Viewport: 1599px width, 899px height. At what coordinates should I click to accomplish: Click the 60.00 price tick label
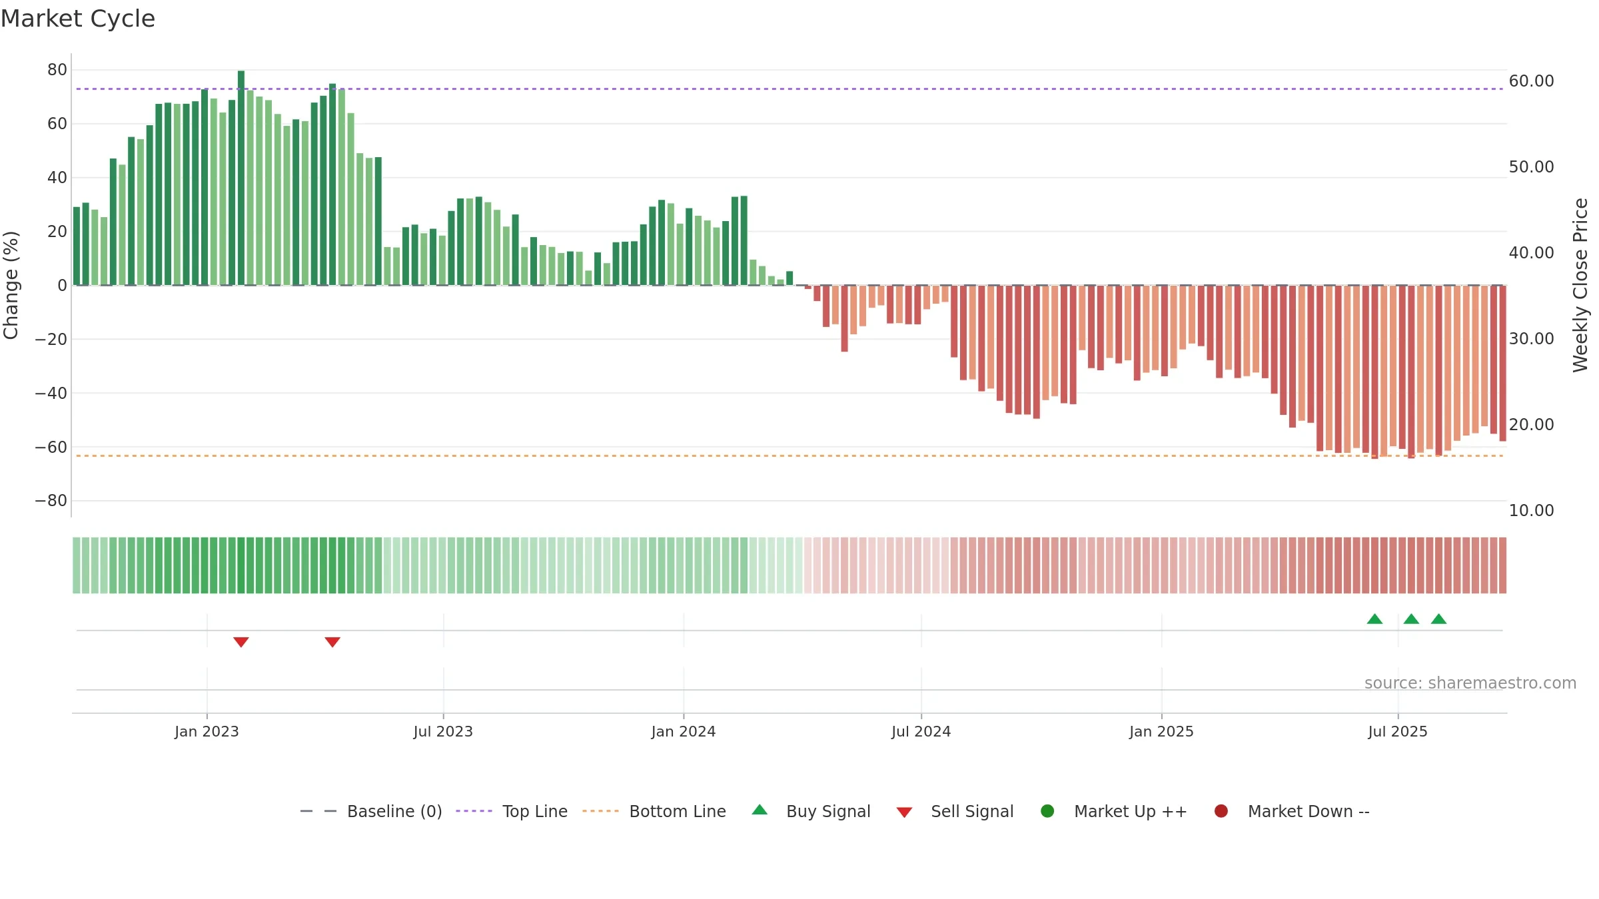click(1532, 81)
